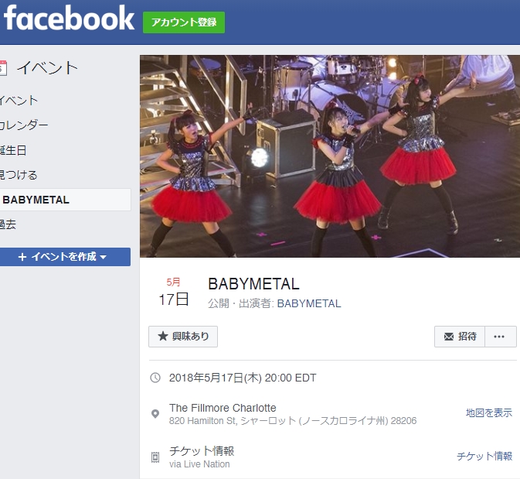Open the three-dots more options button
Image resolution: width=520 pixels, height=479 pixels.
(501, 337)
